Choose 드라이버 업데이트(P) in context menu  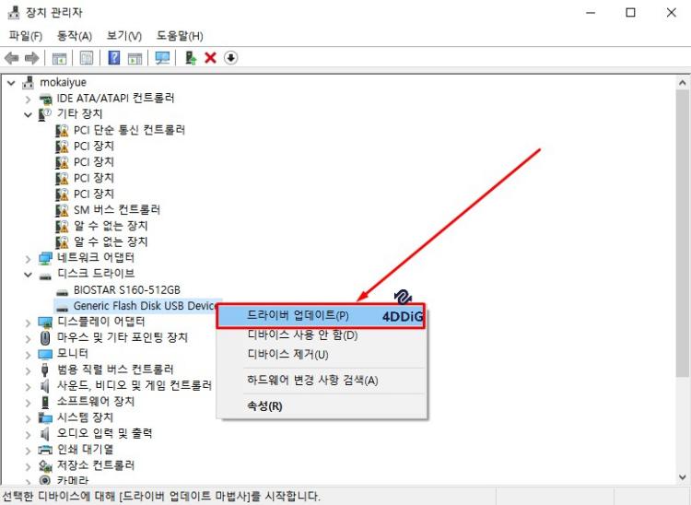[321, 315]
